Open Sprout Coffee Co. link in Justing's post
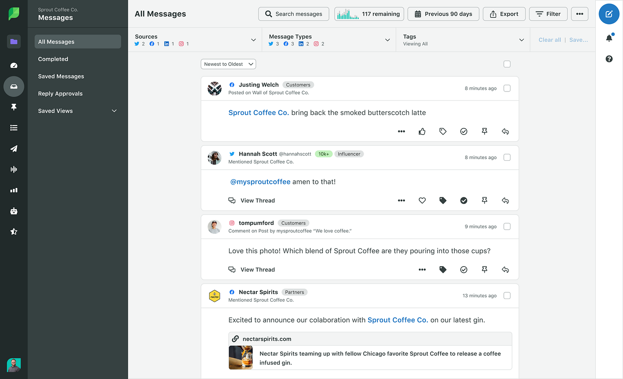Image resolution: width=623 pixels, height=379 pixels. click(259, 113)
